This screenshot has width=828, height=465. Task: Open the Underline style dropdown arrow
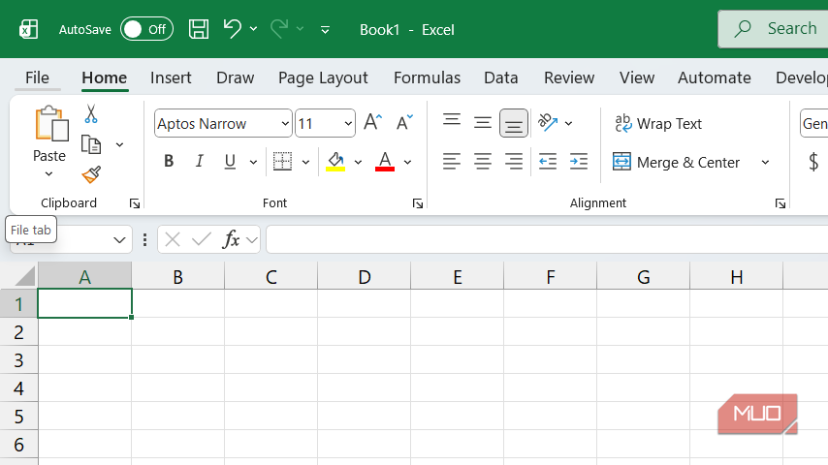[x=253, y=162]
